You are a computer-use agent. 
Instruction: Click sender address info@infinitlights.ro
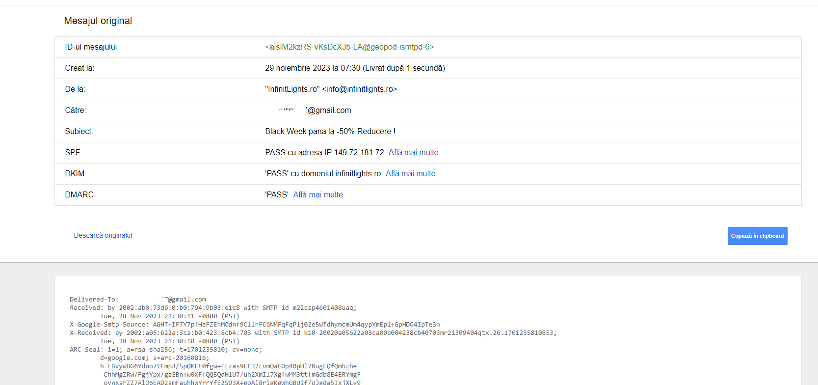tap(360, 89)
